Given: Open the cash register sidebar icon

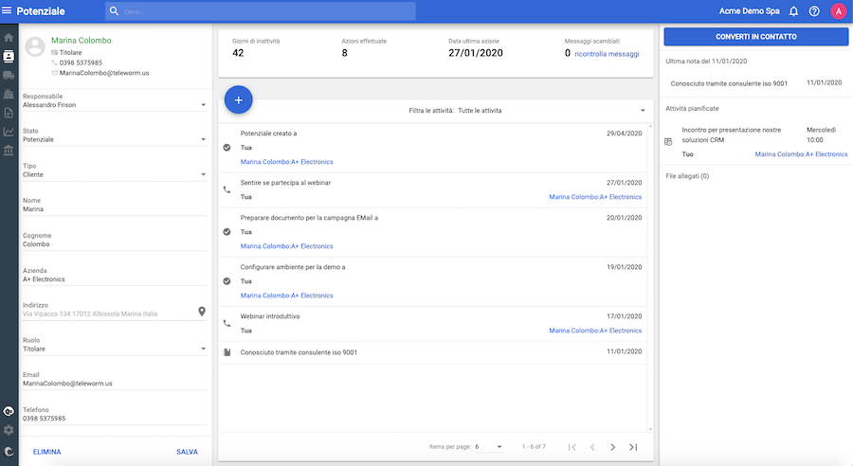Looking at the screenshot, I should 9,94.
